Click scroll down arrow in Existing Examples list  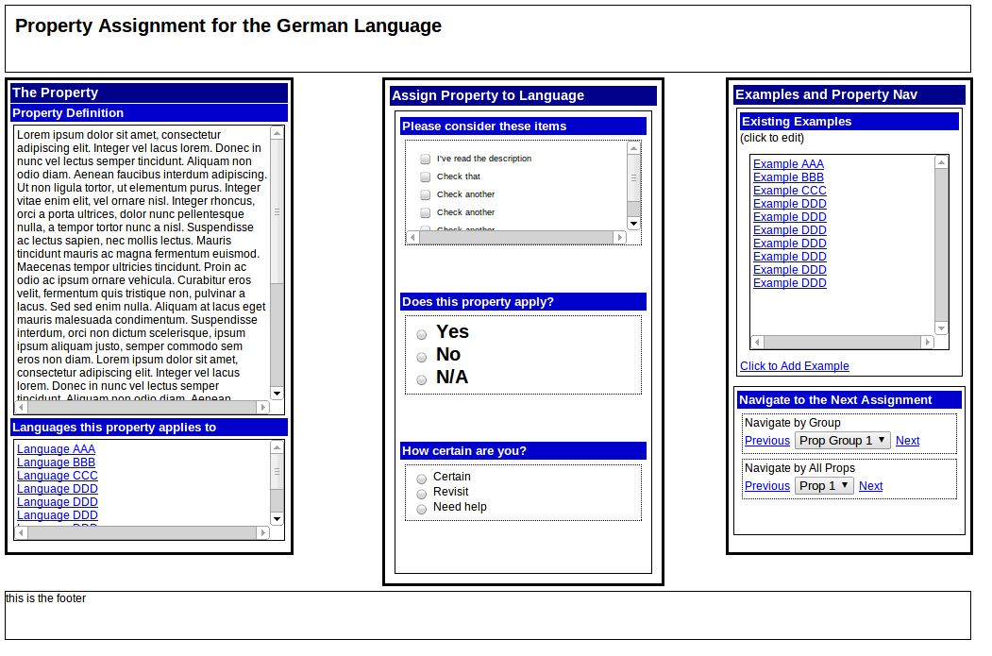pyautogui.click(x=941, y=328)
